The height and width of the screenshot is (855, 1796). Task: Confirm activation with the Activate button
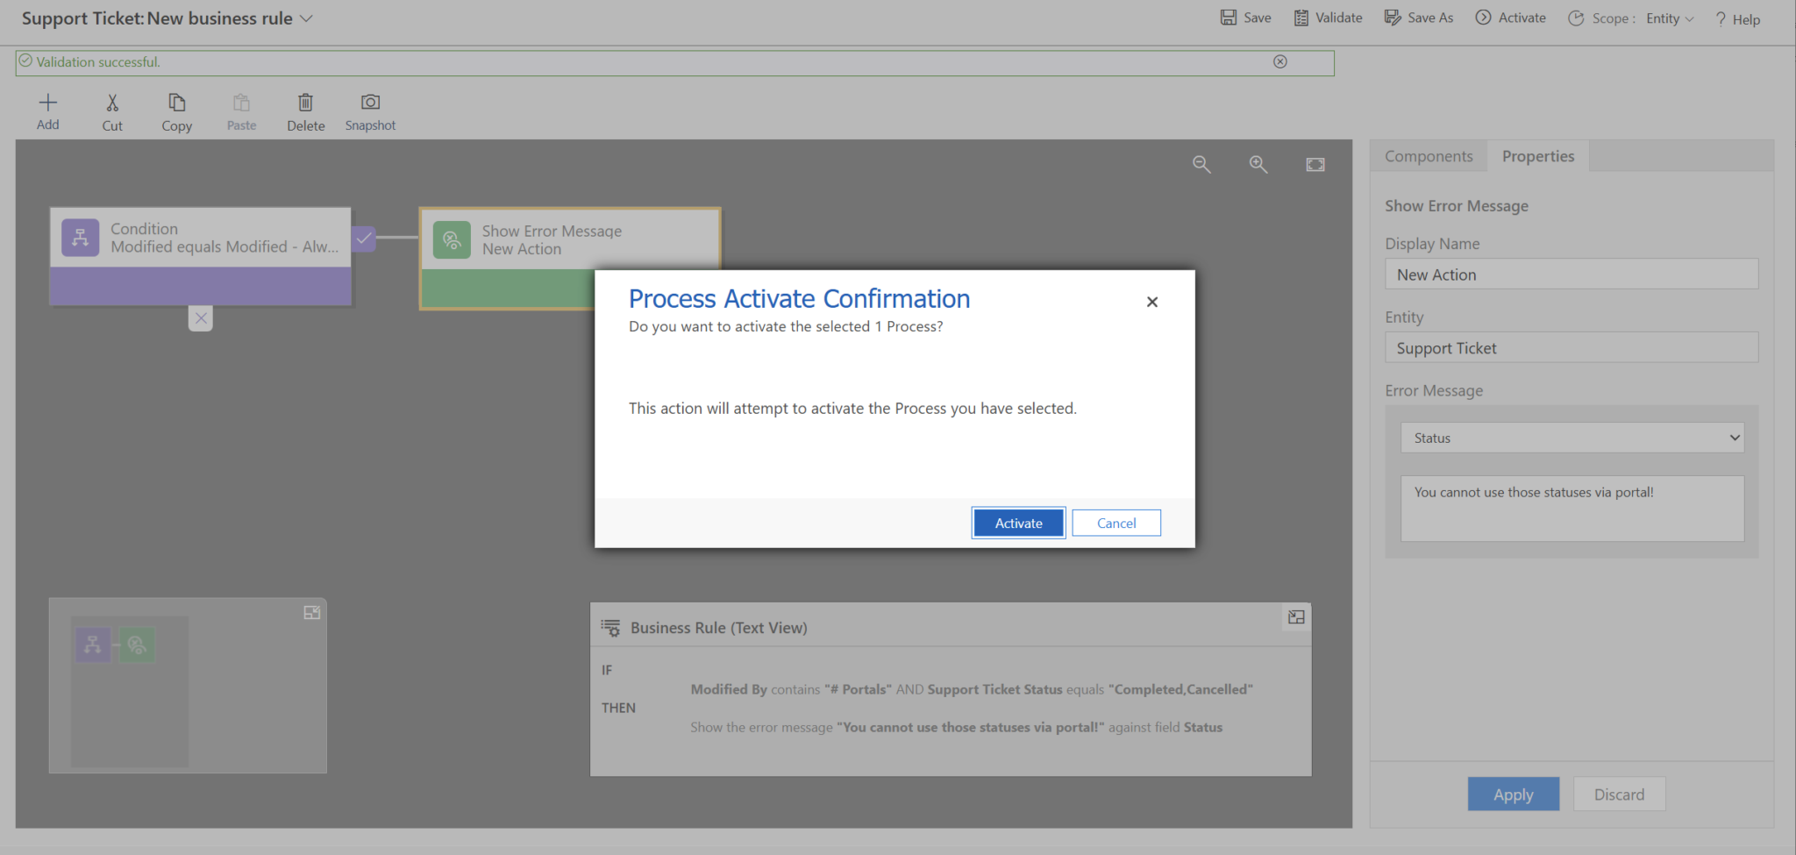pos(1017,522)
